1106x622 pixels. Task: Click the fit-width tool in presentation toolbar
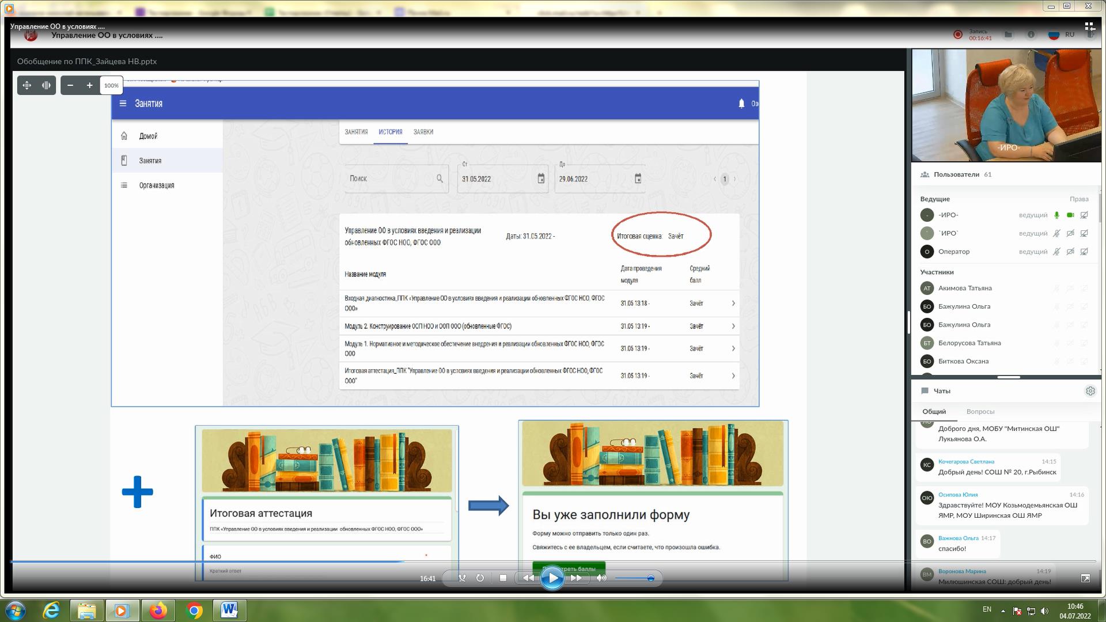pos(46,85)
